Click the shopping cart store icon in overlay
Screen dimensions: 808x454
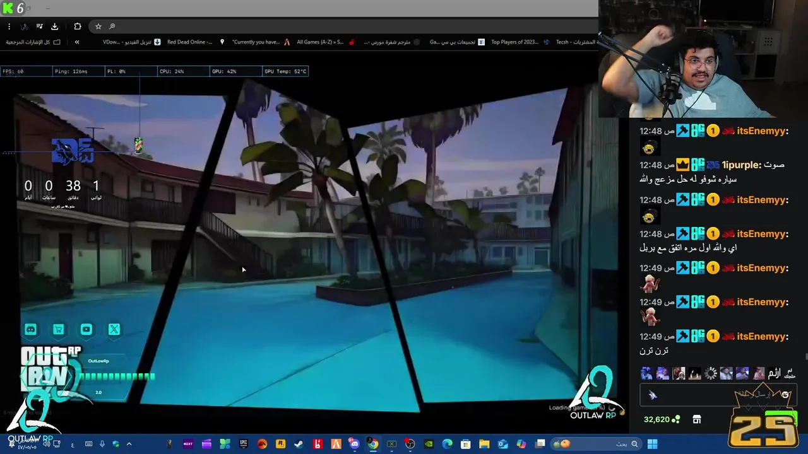coord(58,329)
